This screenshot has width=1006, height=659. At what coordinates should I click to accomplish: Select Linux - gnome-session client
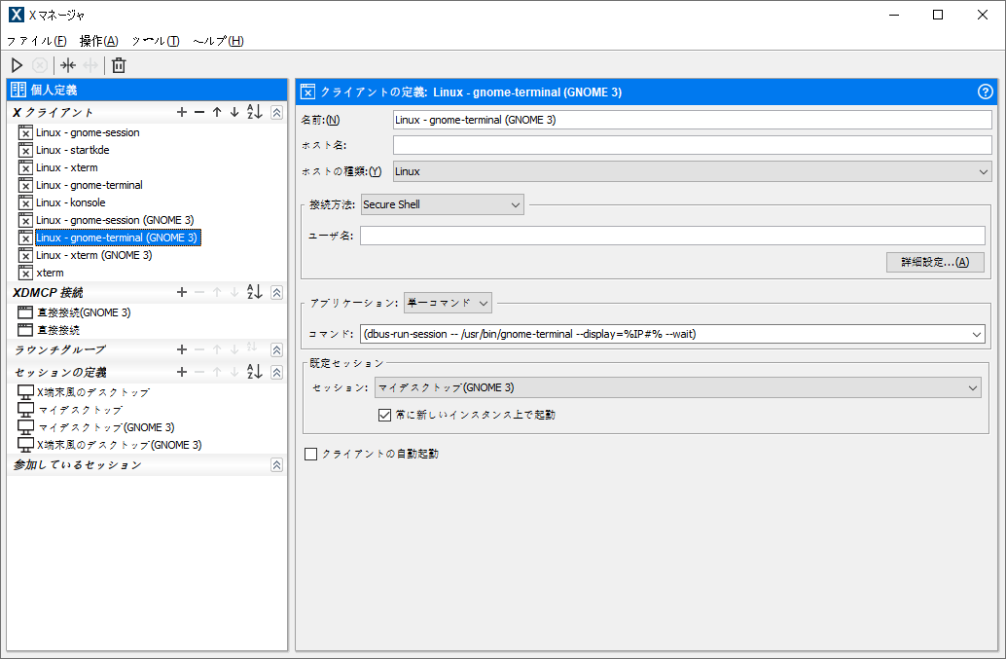(x=88, y=132)
